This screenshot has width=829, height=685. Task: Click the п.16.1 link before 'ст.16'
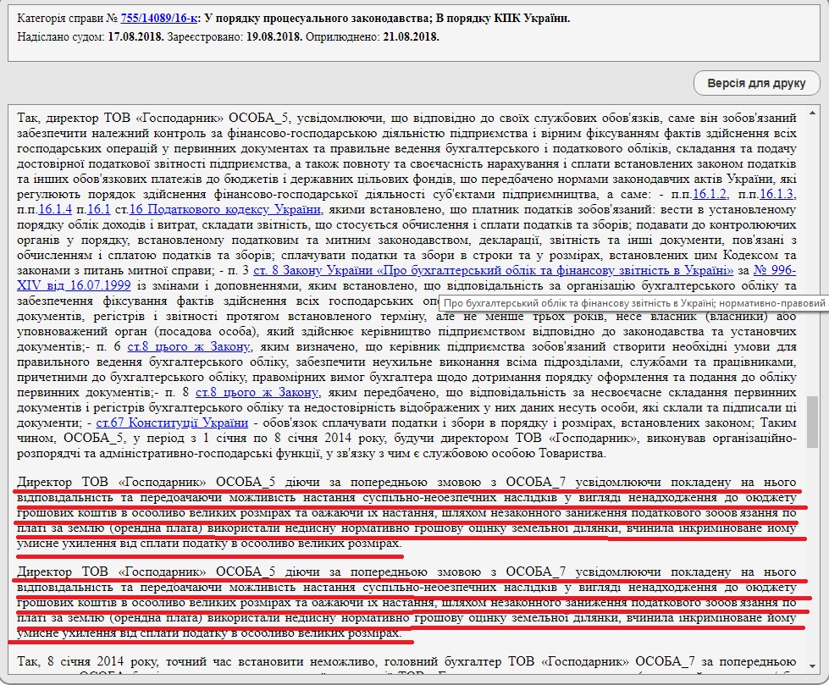[x=99, y=209]
